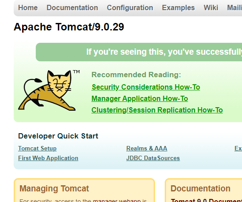Open Manager Application How-To link
This screenshot has width=242, height=202.
pos(140,98)
